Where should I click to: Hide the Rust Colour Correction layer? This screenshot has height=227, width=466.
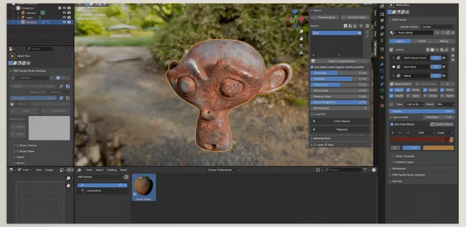coord(444,58)
